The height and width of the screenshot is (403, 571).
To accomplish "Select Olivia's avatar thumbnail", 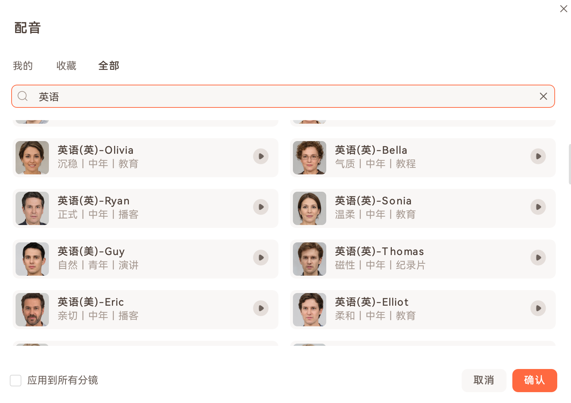I will (x=32, y=158).
